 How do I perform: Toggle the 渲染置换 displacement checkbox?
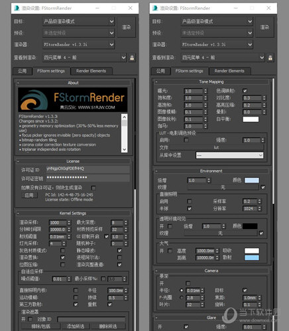pyautogui.click(x=63, y=258)
